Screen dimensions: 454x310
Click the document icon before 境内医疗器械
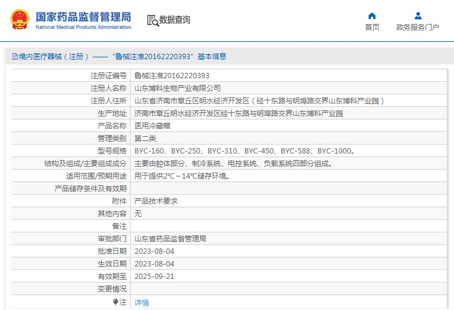pos(15,56)
